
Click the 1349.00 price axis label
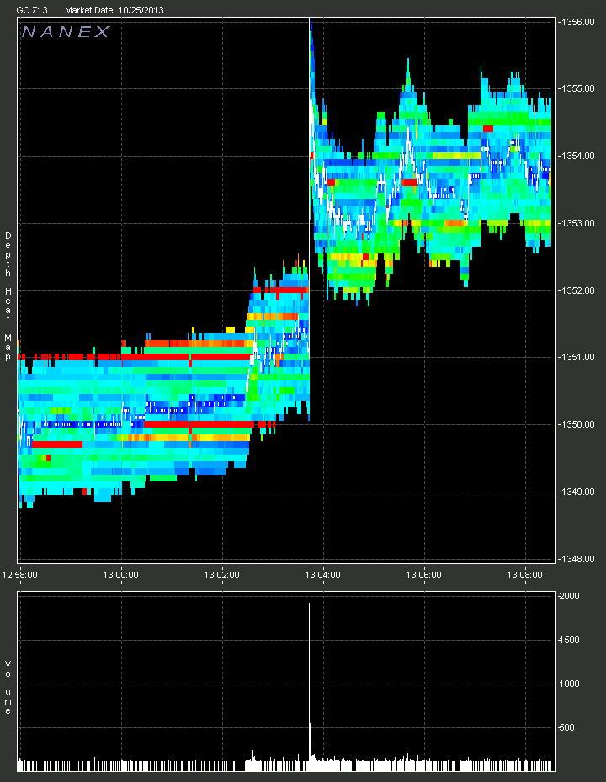pyautogui.click(x=577, y=492)
